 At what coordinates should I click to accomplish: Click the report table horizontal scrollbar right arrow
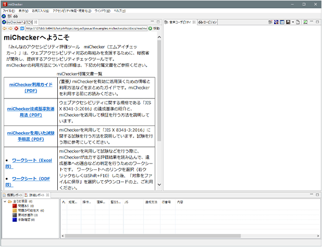pyautogui.click(x=318, y=236)
